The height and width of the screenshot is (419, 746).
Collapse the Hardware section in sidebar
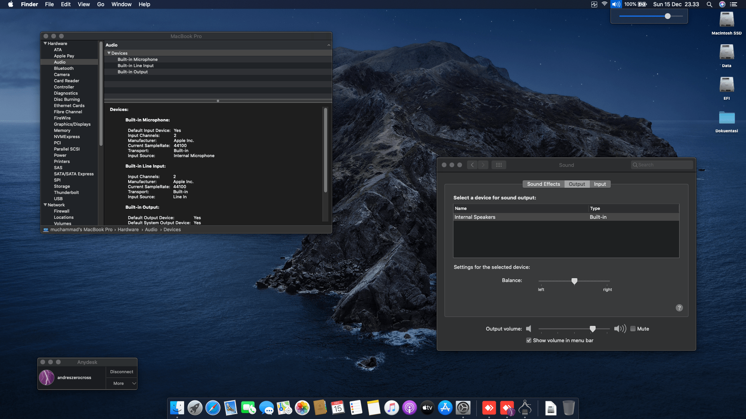45,43
